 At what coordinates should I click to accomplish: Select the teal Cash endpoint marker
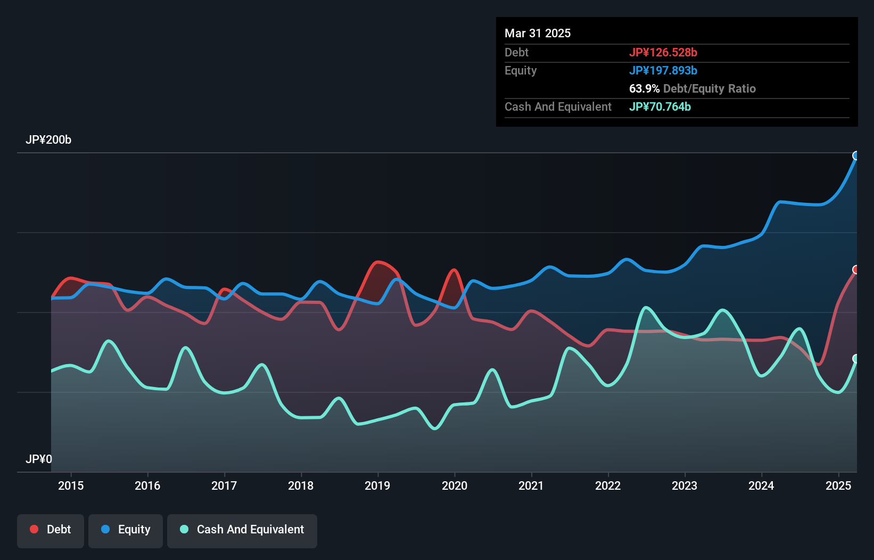856,358
